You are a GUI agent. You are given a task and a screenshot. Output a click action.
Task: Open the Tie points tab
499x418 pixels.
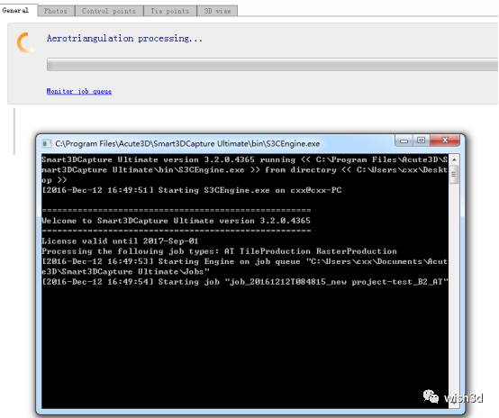point(170,11)
